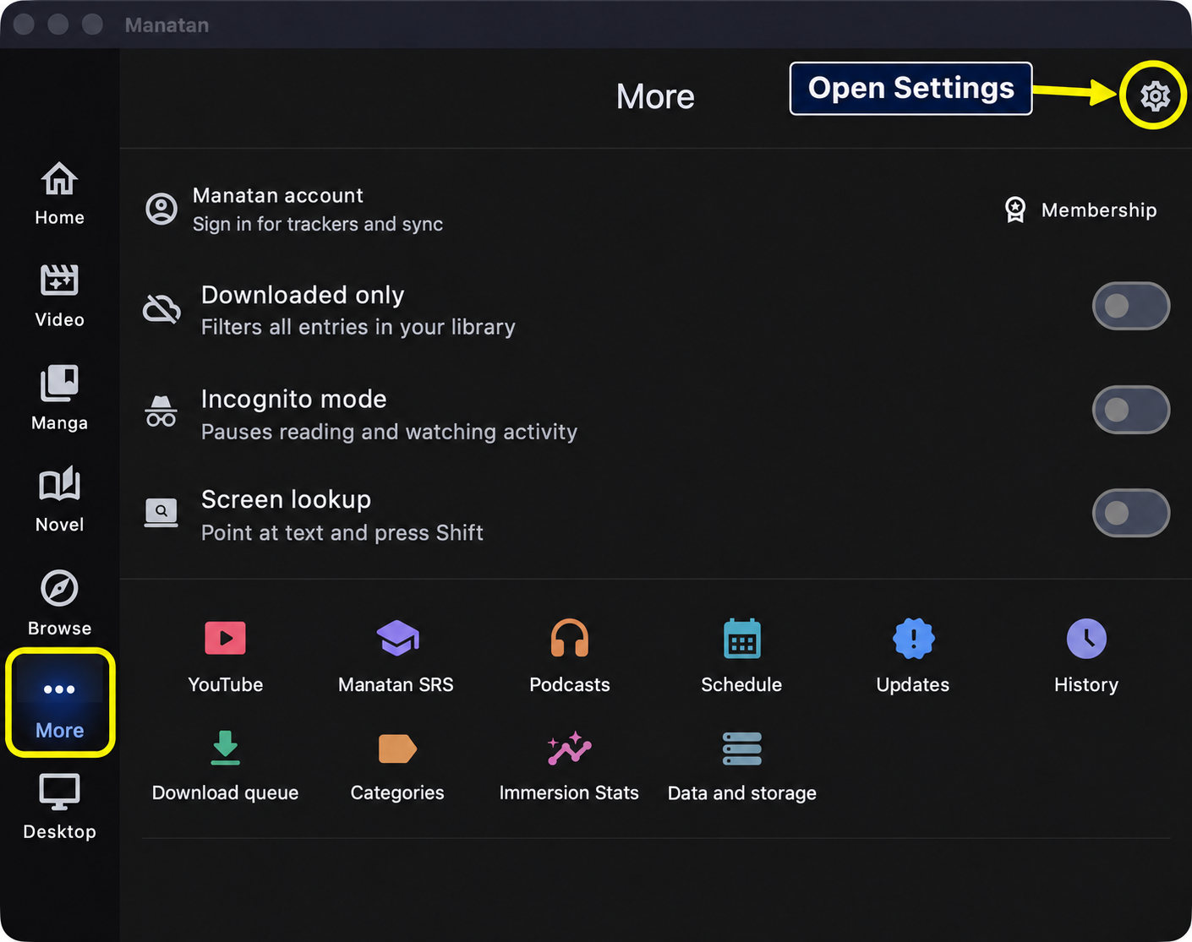Select the More tab in sidebar
1192x942 pixels.
coord(59,704)
